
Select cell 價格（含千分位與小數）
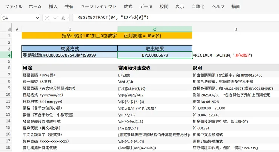pos(70,108)
